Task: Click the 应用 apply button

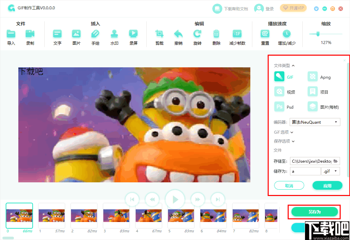Action: click(327, 186)
